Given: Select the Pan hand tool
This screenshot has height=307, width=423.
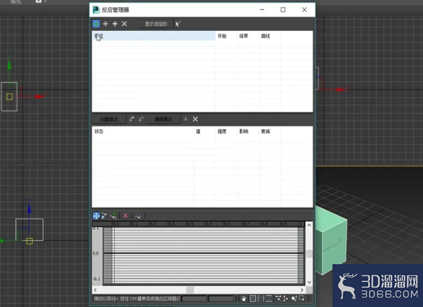Looking at the screenshot, I should click(x=244, y=299).
